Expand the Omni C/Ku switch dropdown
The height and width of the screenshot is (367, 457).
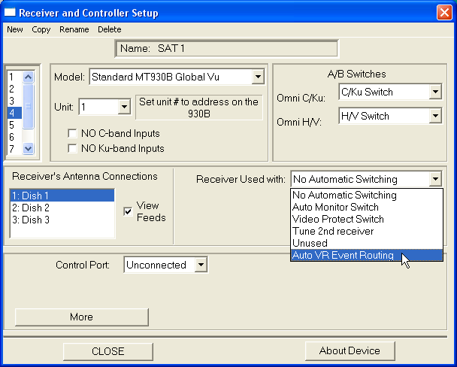pos(435,93)
